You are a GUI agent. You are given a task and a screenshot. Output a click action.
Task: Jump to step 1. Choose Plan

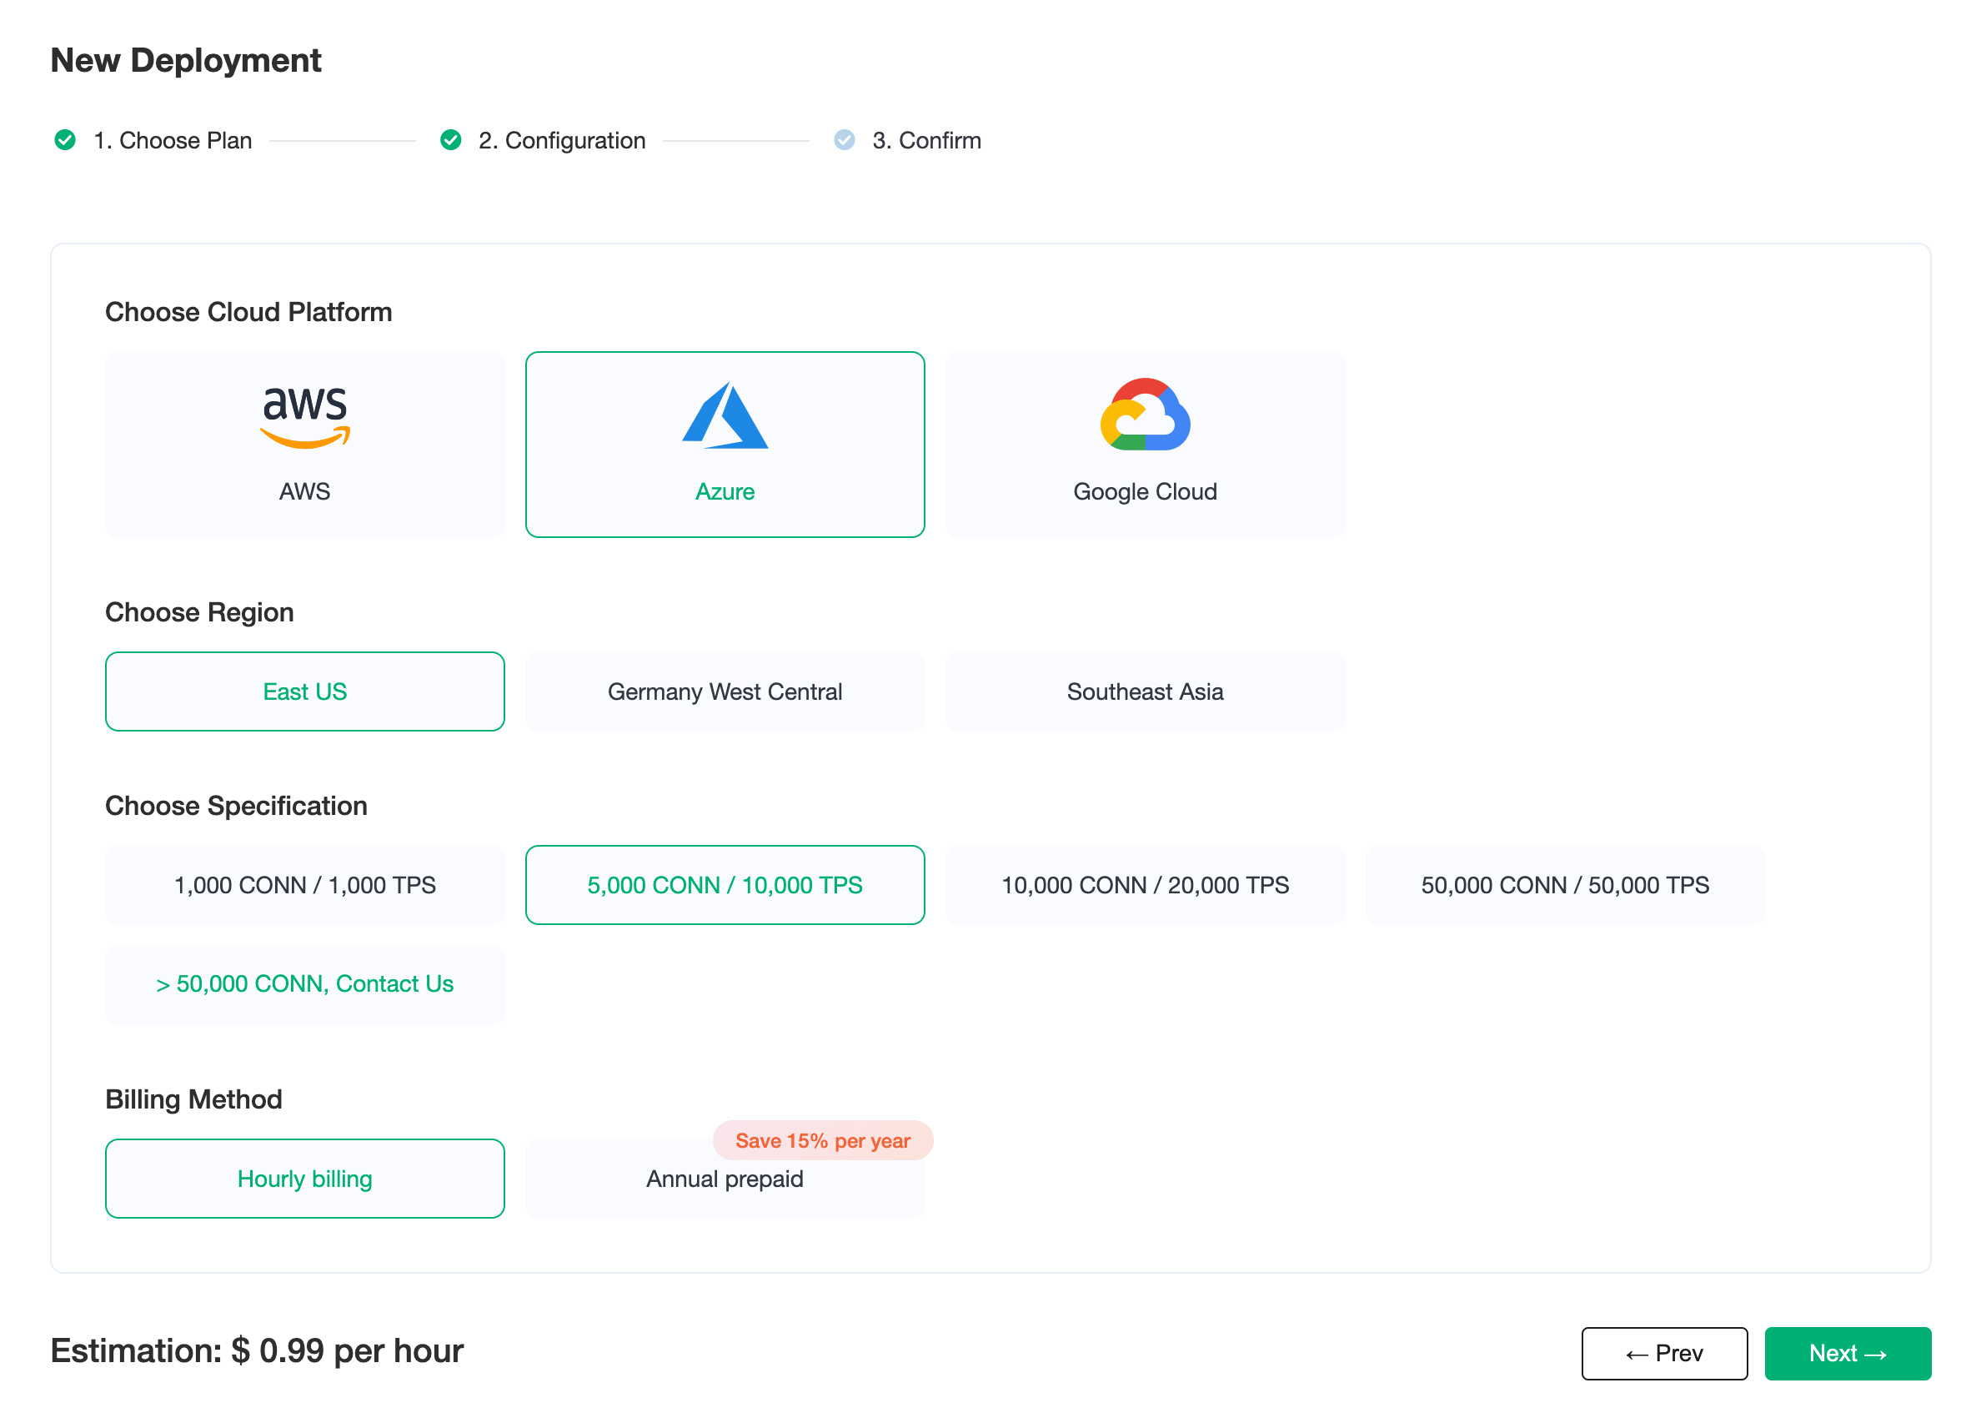click(173, 140)
